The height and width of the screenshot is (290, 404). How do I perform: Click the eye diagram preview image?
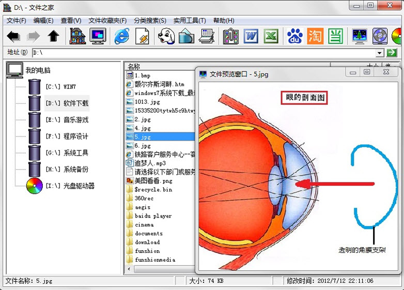pos(299,176)
